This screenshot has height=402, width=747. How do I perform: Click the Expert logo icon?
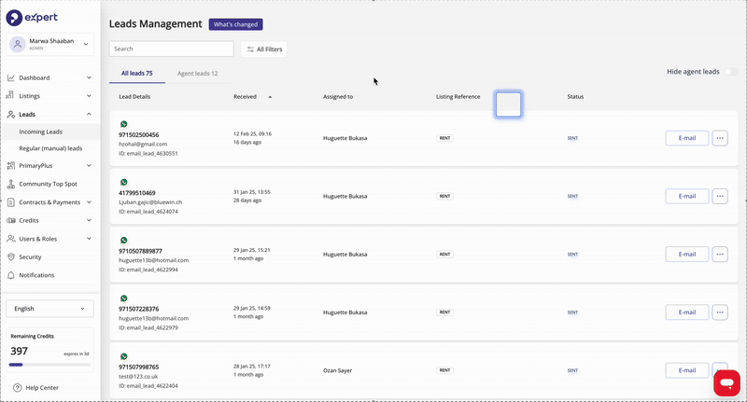14,18
